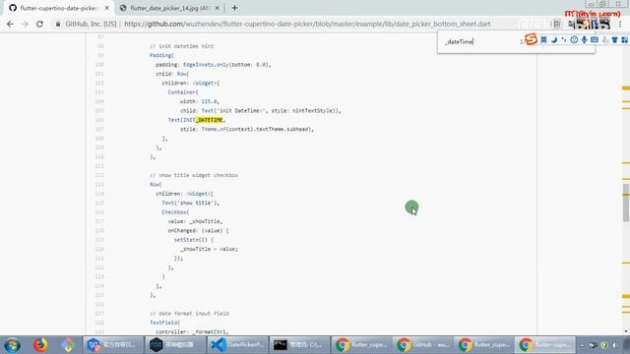The image size is (630, 354).
Task: Open the colorful diamond taskbar app
Action: 68,345
